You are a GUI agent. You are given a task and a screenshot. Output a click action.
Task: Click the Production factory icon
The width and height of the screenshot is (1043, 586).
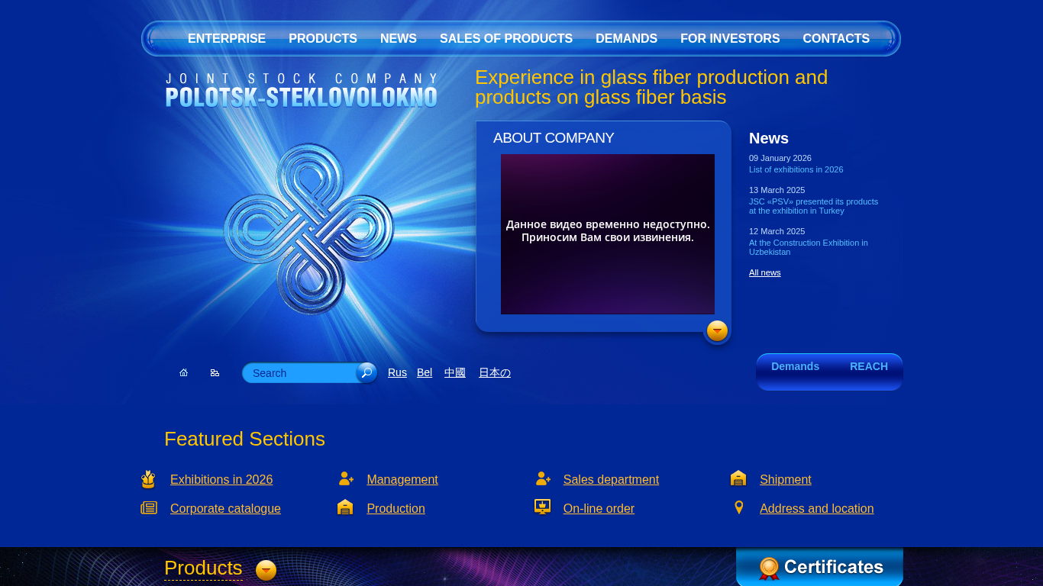(x=345, y=507)
